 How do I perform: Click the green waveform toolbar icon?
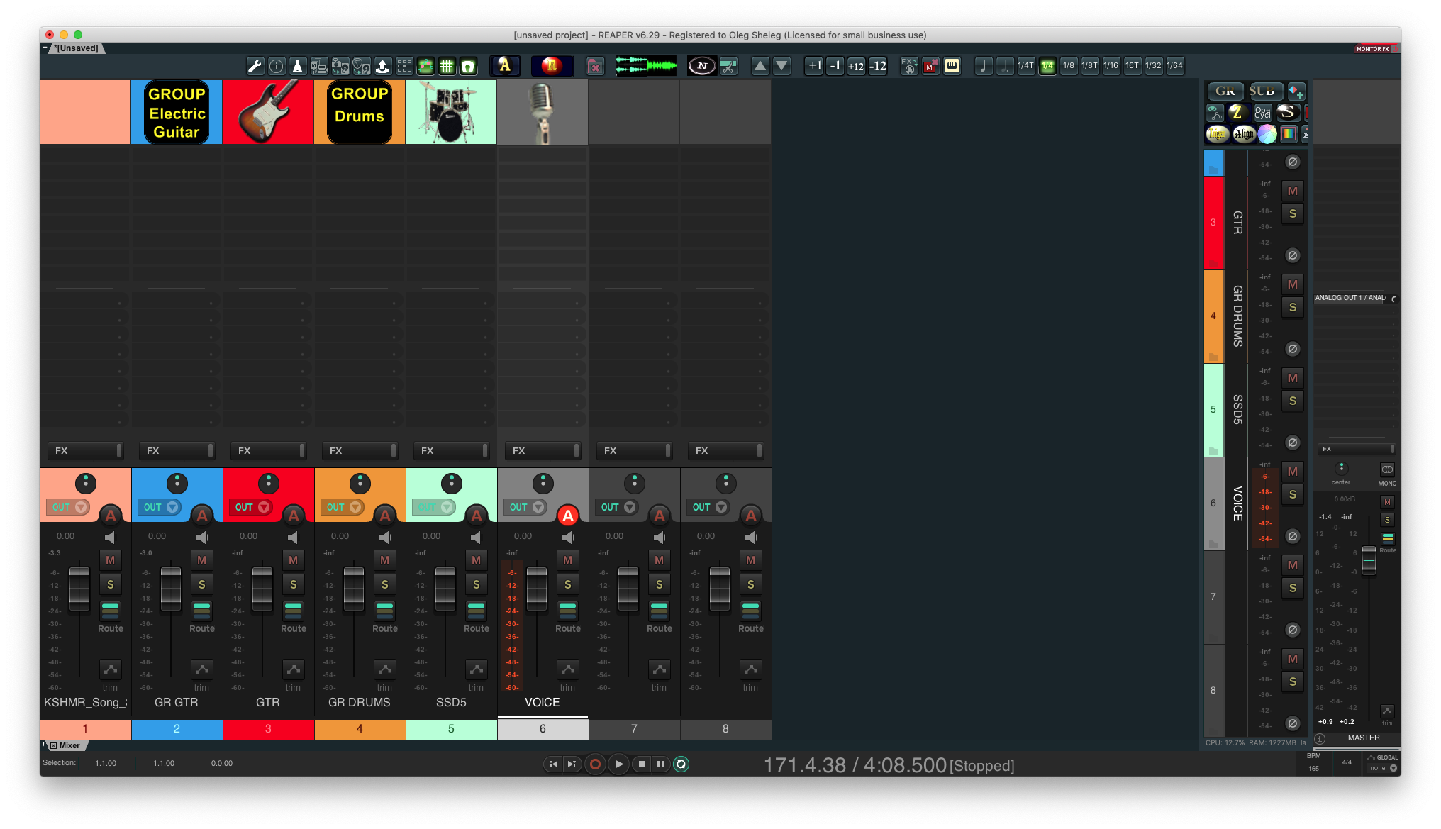645,66
